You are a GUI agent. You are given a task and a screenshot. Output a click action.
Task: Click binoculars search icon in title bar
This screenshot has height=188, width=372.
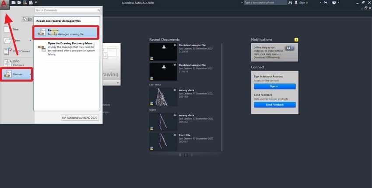(x=291, y=3)
